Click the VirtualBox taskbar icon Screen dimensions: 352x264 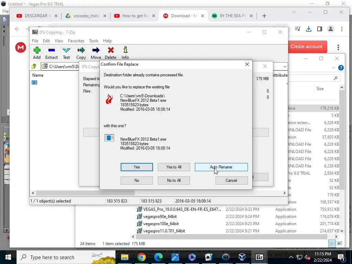coord(242,257)
